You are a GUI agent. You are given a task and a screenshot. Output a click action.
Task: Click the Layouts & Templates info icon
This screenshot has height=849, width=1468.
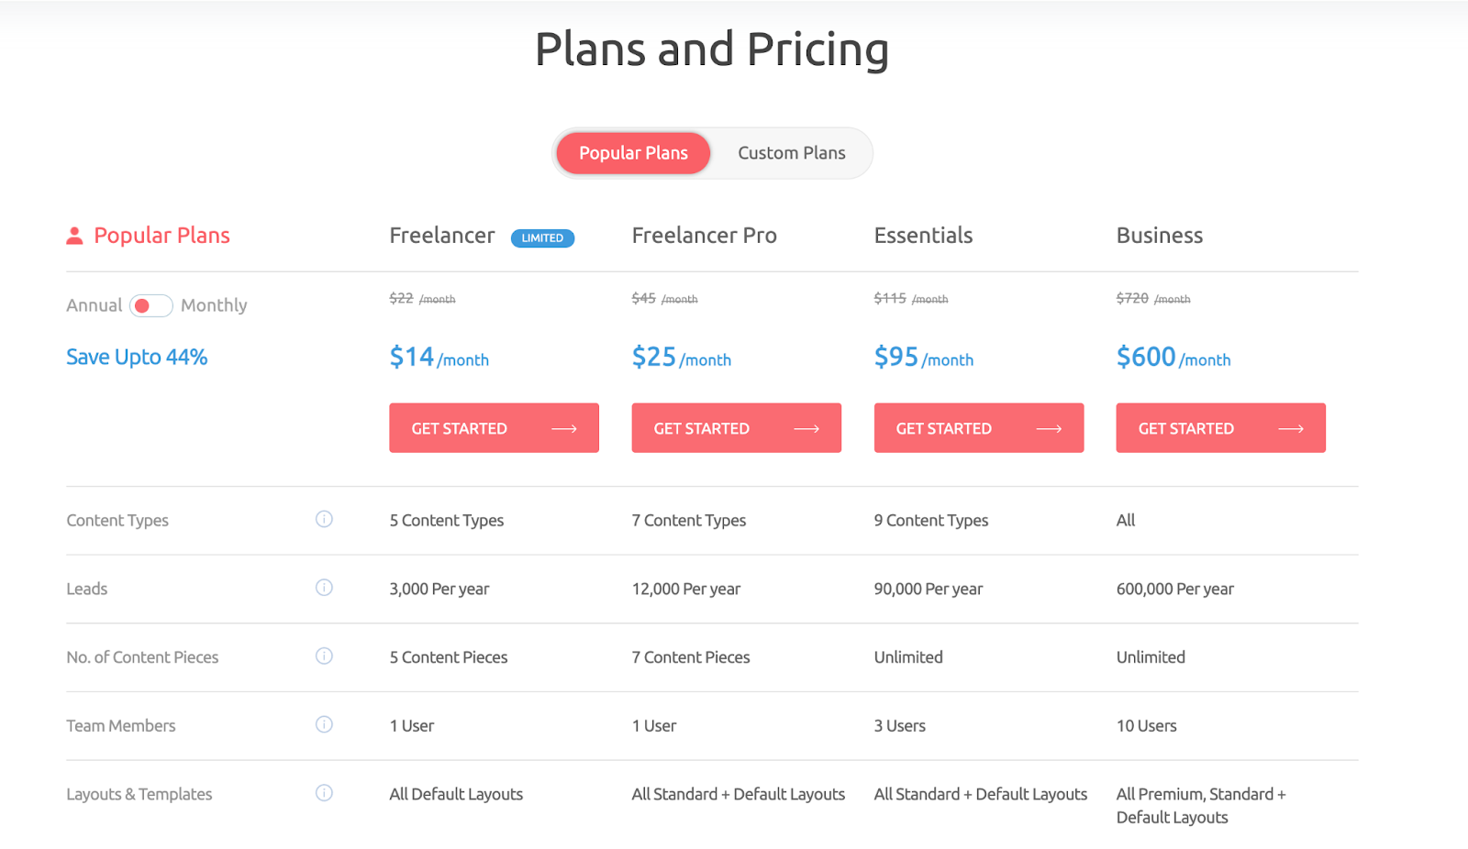(x=324, y=793)
